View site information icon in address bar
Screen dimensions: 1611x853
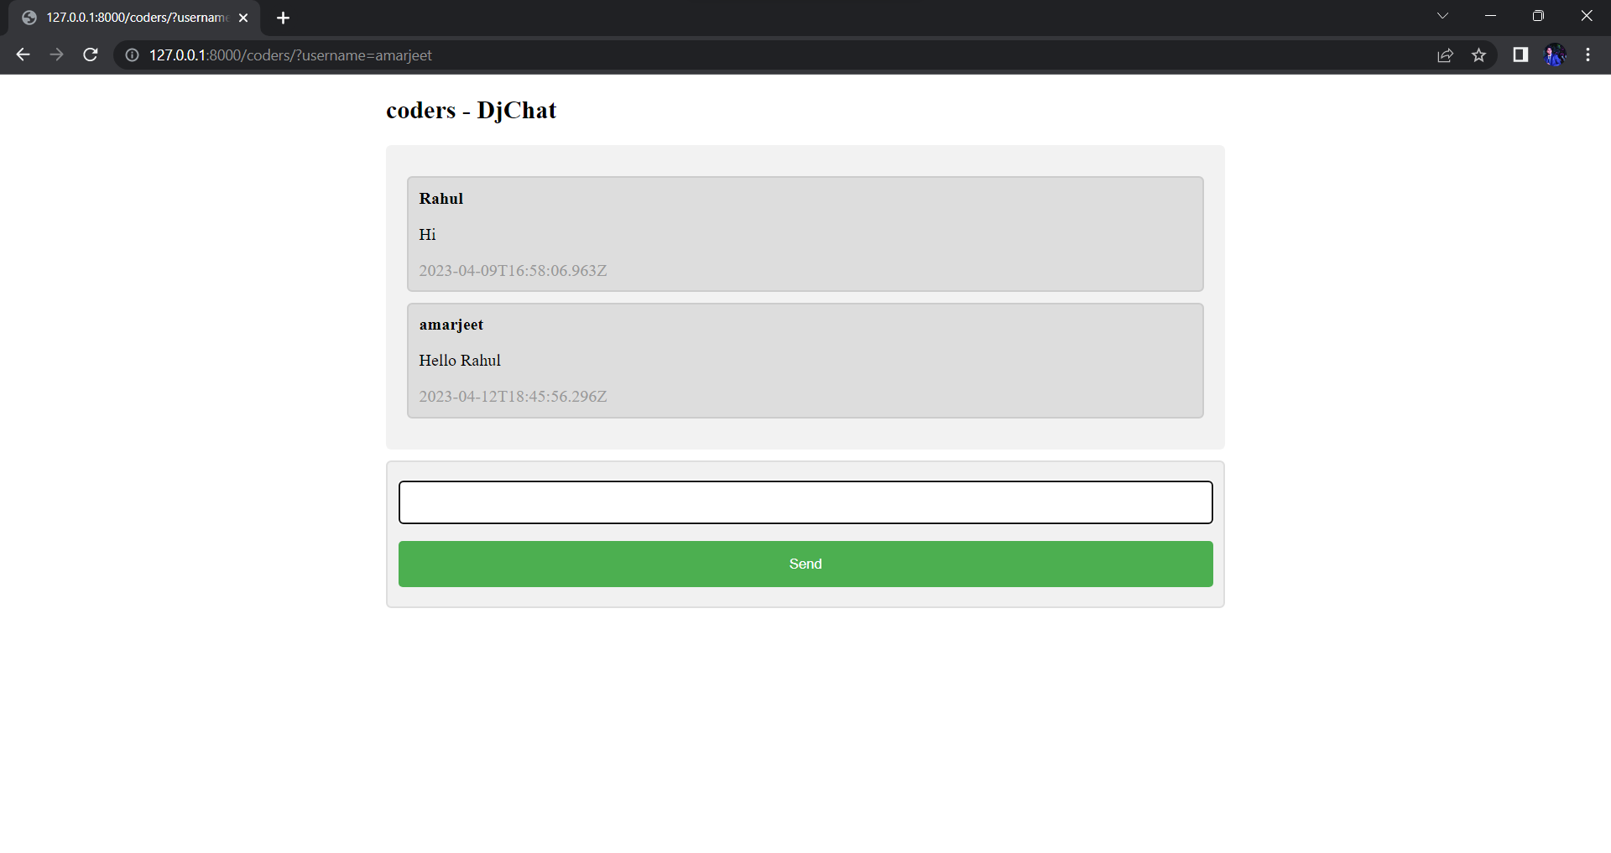[x=132, y=55]
